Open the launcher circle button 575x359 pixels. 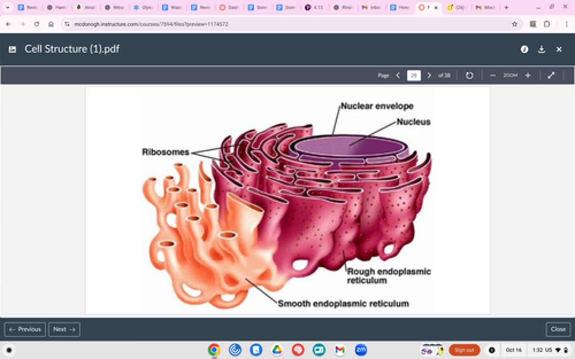tap(9, 350)
